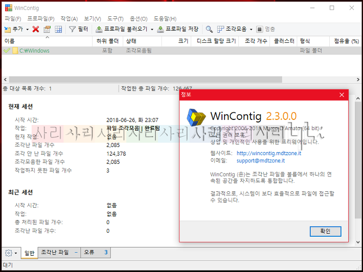The width and height of the screenshot is (363, 272).
Task: Click the 124,378 unfragmented files value
Action: point(116,154)
